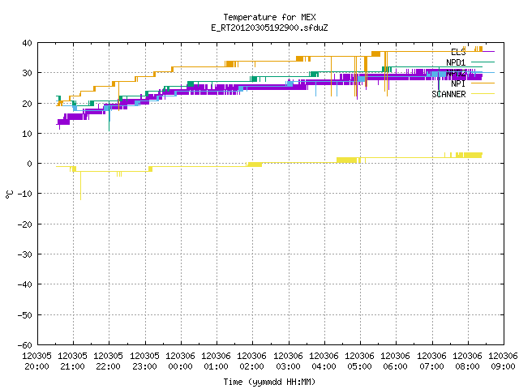Viewport: 519px width, 389px height.
Task: Click the y-axis value 20
Action: [27, 104]
